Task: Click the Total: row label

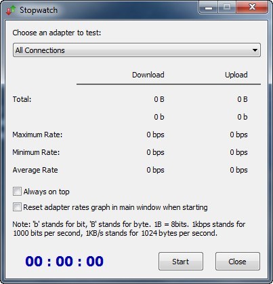Action: [x=22, y=99]
